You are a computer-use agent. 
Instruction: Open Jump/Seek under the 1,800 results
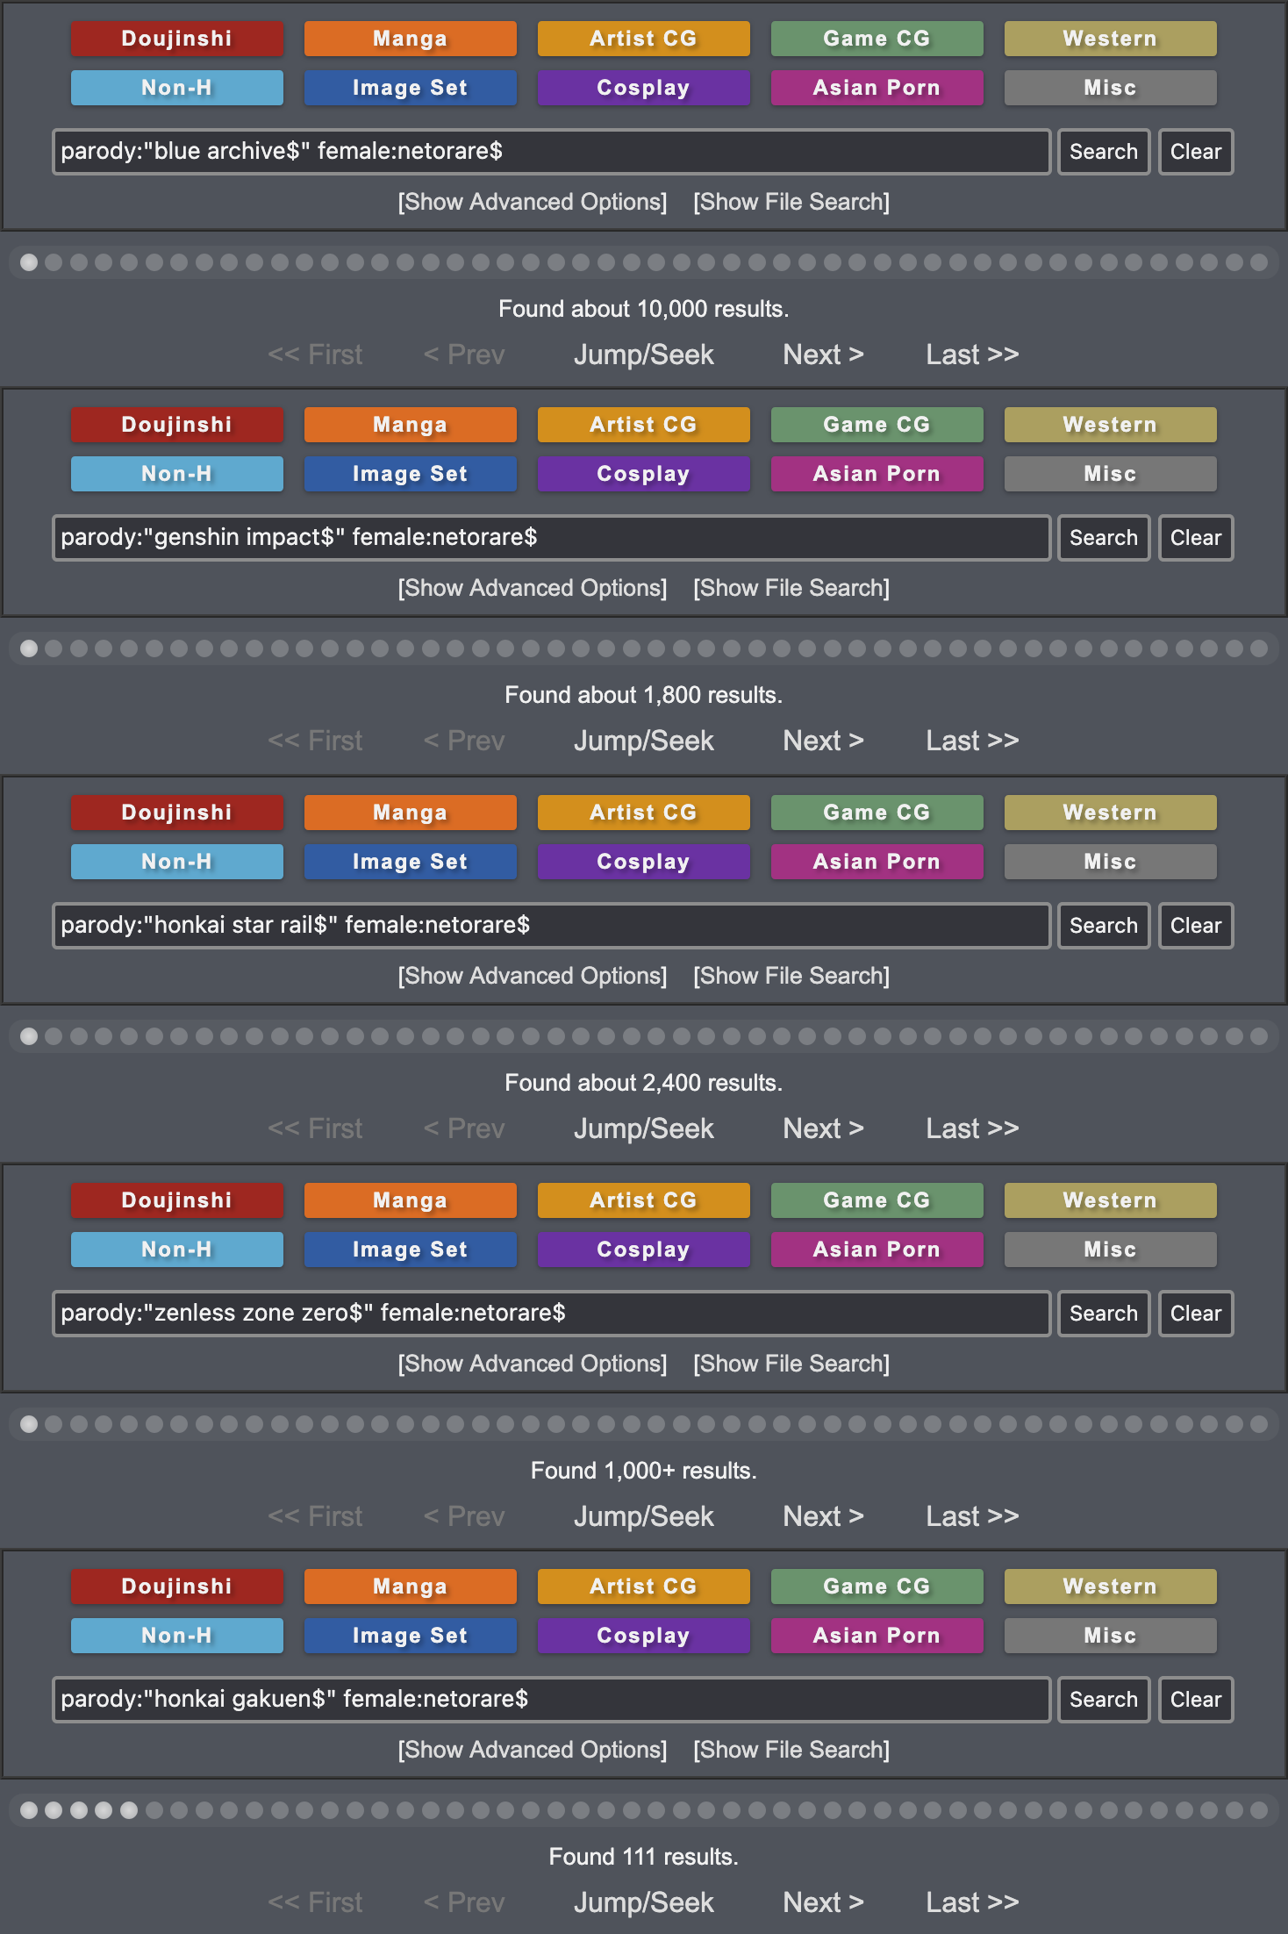point(643,741)
